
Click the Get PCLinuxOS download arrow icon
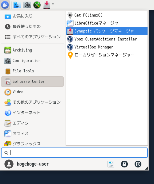(x=70, y=15)
